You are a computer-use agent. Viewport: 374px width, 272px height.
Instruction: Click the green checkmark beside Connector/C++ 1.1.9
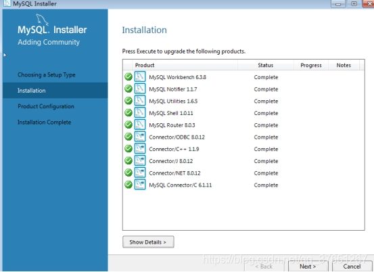128,149
